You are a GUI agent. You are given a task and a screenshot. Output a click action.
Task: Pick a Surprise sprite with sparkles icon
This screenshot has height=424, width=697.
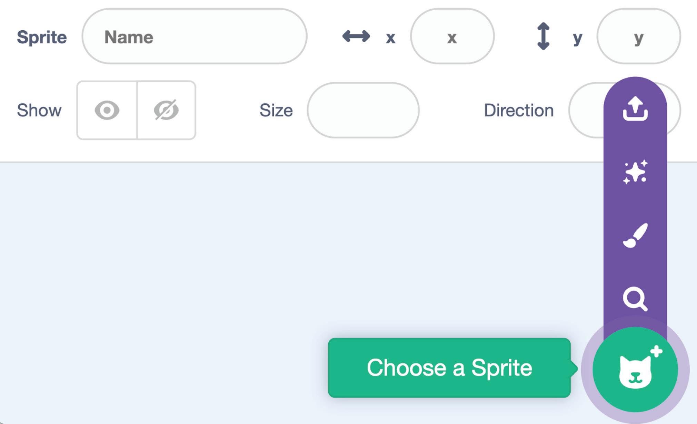point(635,172)
